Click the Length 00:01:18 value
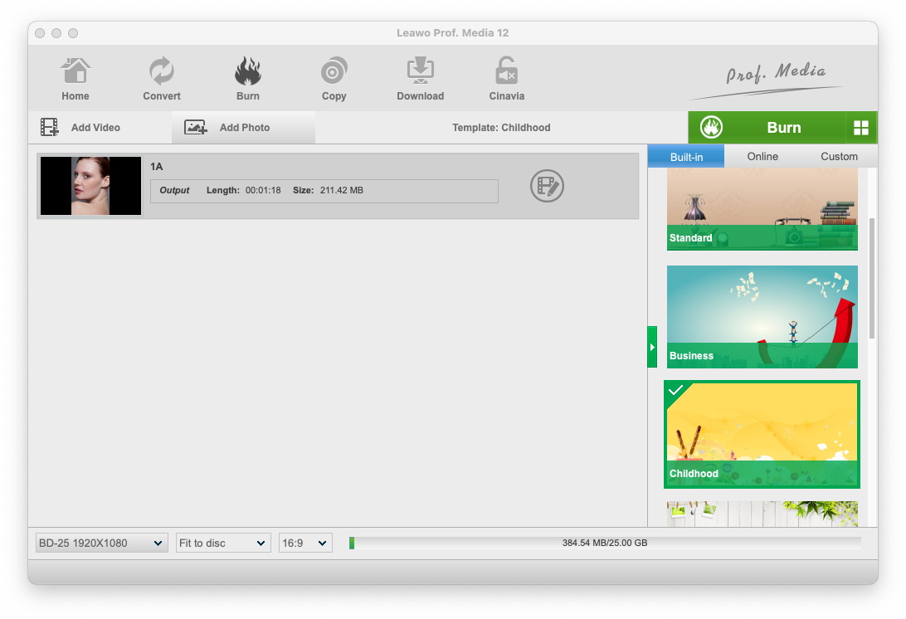The width and height of the screenshot is (906, 619). coord(263,190)
